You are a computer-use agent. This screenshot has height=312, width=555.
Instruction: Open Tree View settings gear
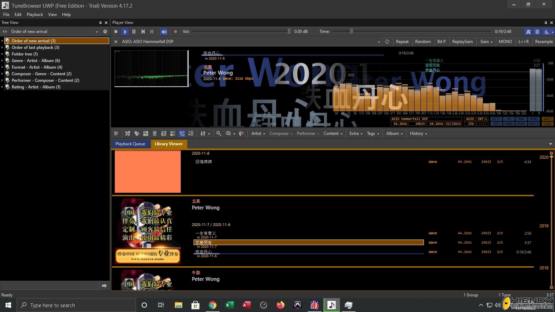tap(105, 32)
